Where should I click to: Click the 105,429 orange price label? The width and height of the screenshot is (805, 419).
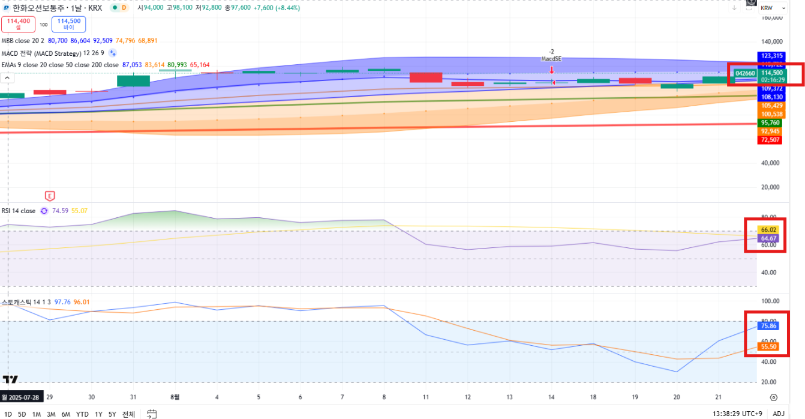[x=772, y=106]
